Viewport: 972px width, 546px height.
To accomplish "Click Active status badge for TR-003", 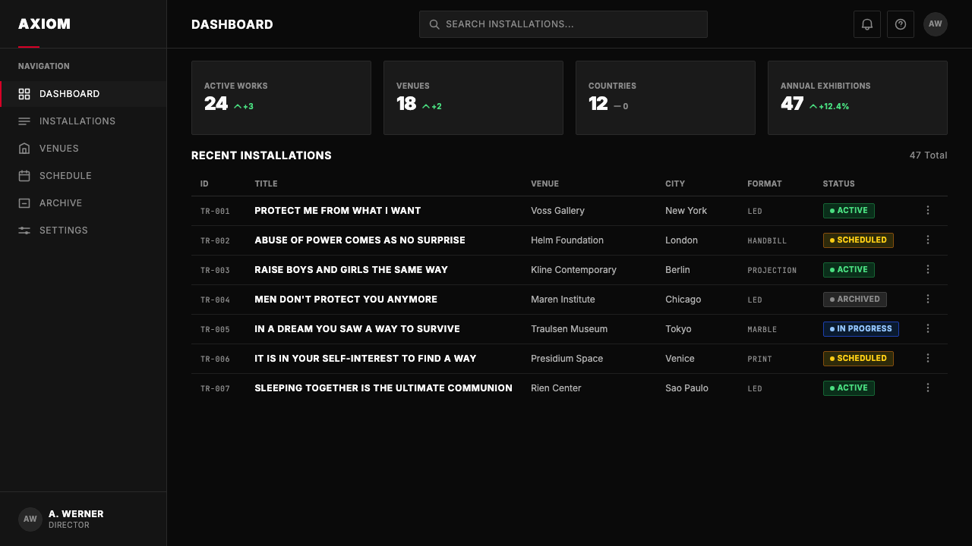I will pyautogui.click(x=849, y=270).
